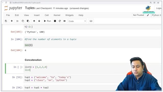This screenshot has height=92, width=163.
Task: Move selected cell up arrow
Action: coord(34,21)
